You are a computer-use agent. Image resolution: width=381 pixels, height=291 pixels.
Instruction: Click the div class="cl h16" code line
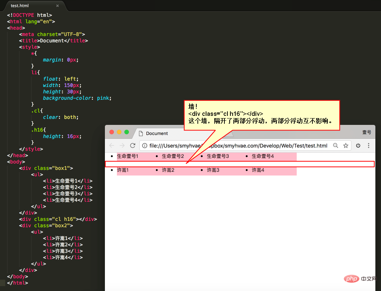[58, 219]
